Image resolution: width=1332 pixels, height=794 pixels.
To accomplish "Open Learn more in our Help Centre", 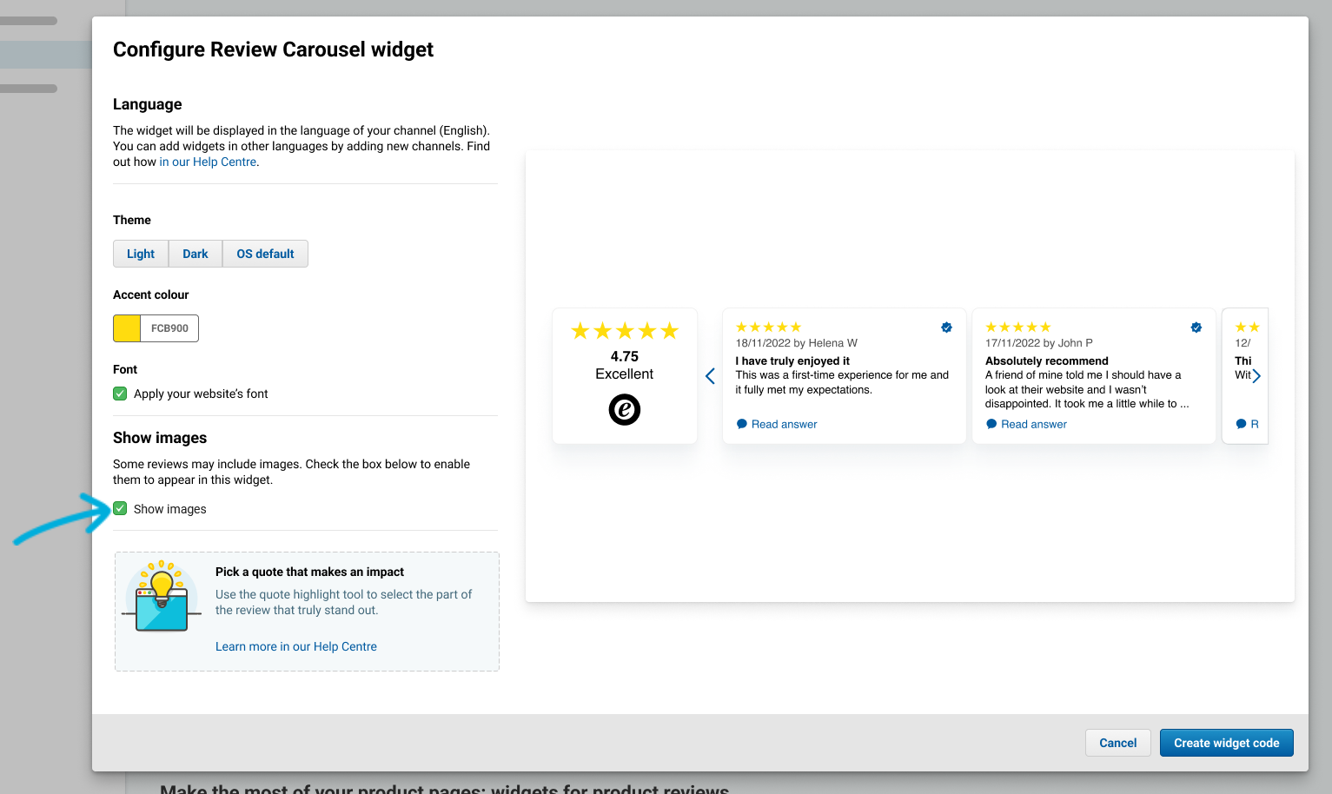I will [296, 646].
